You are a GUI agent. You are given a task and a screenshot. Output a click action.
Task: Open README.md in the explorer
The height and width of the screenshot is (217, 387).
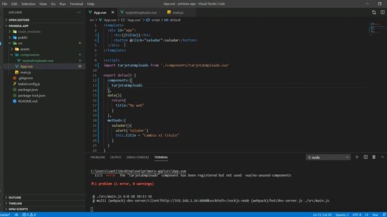coord(28,101)
